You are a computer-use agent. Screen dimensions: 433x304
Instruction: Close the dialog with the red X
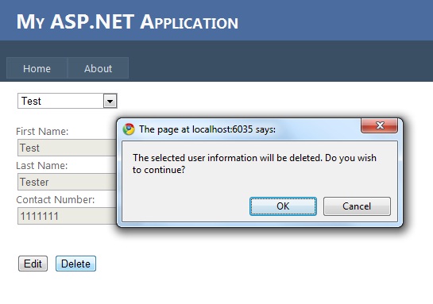380,125
